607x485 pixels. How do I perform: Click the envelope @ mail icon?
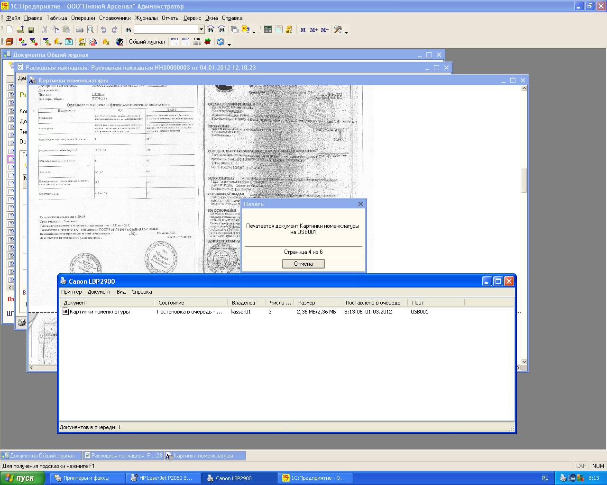[69, 42]
